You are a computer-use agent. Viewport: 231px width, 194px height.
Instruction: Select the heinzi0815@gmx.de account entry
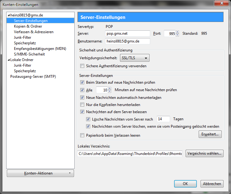pyautogui.click(x=26, y=15)
